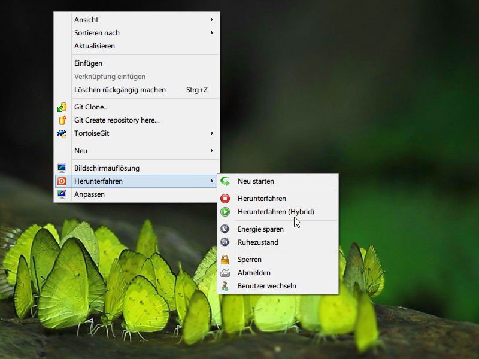The height and width of the screenshot is (359, 479).
Task: Click the Anpassen monitor icon
Action: [62, 194]
